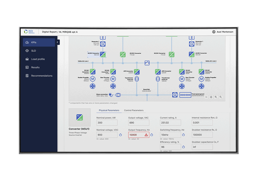Select the left AFE Converter 220kW icon
257x180 pixels.
[137, 72]
